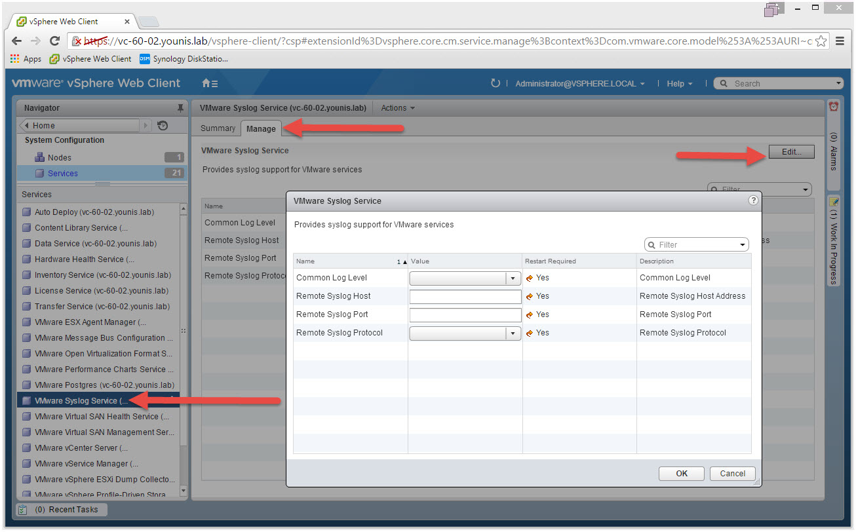Open the Help dropdown menu
Screen dimensions: 856x532
point(680,84)
